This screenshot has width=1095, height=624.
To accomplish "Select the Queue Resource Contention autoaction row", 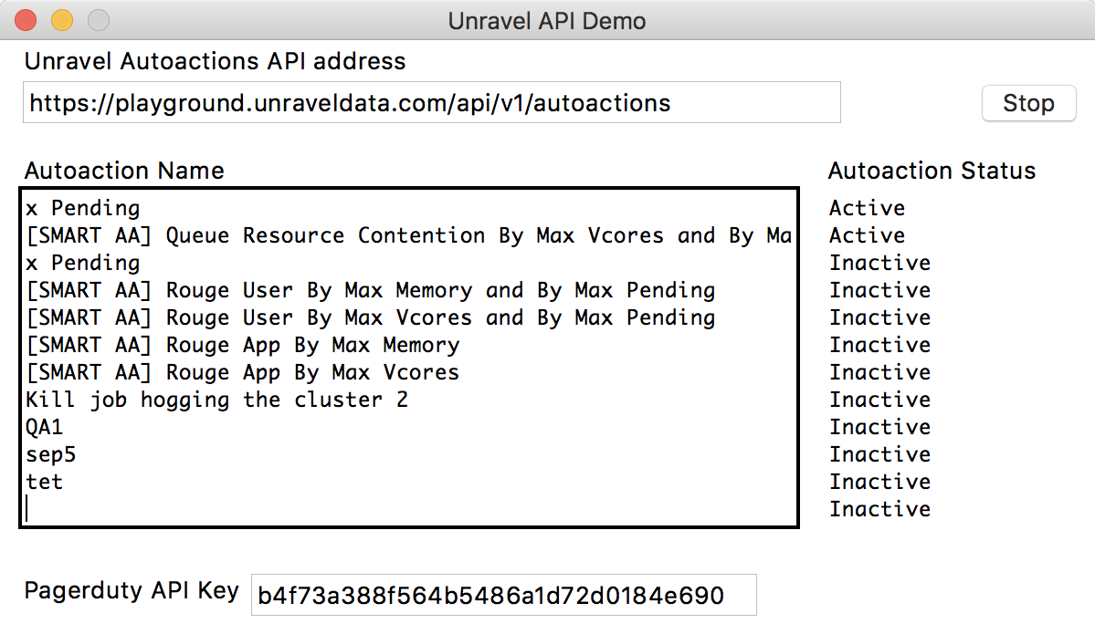I will pyautogui.click(x=409, y=235).
